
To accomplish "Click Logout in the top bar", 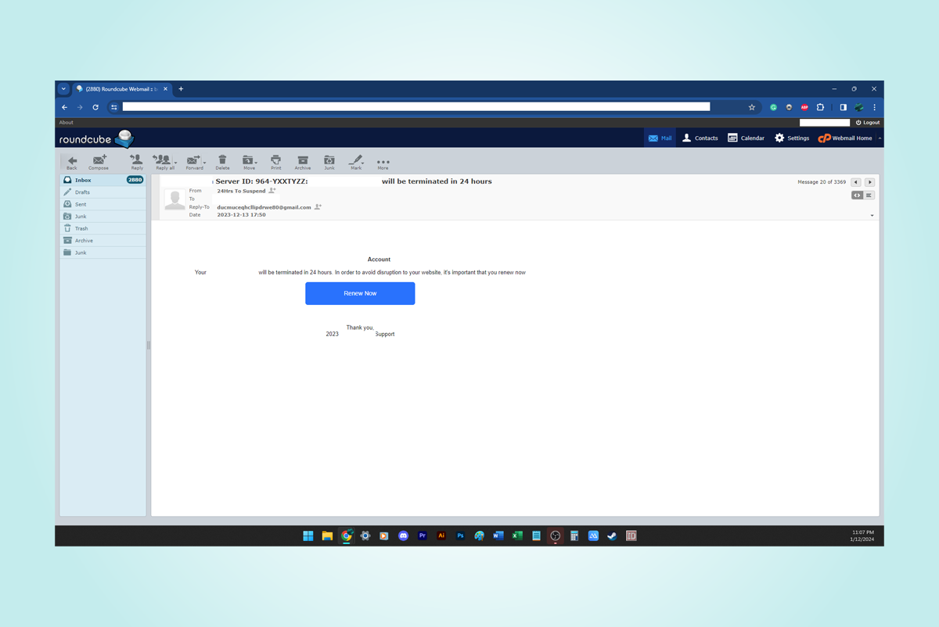I will (x=867, y=123).
